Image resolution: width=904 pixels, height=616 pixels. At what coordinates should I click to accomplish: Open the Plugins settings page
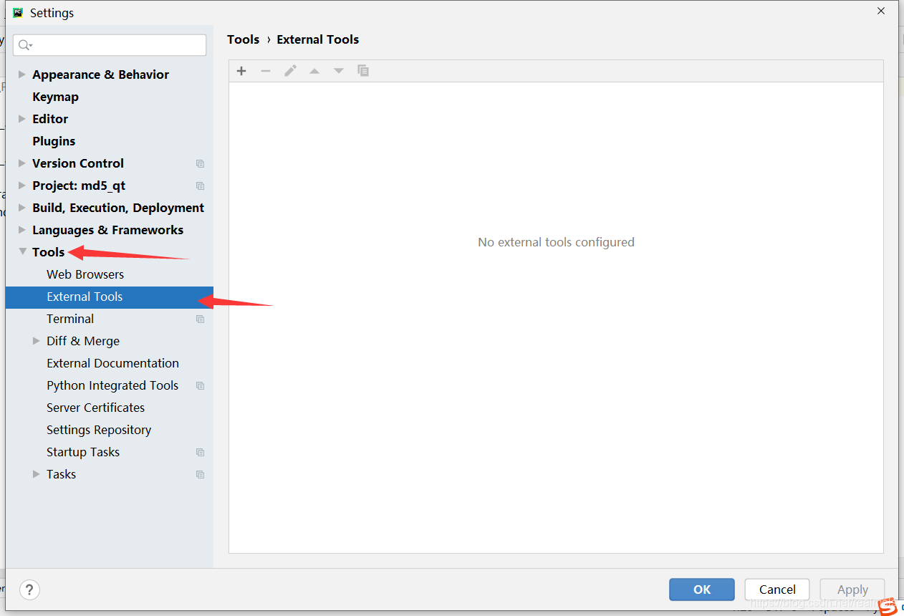54,141
